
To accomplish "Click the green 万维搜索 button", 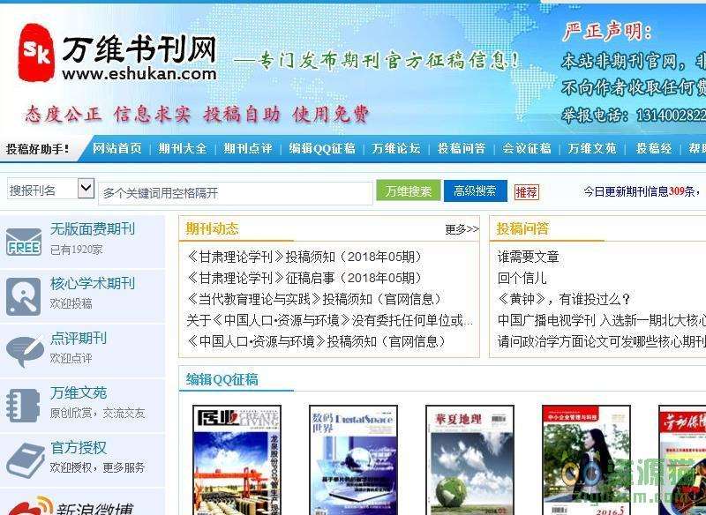I will coord(408,190).
